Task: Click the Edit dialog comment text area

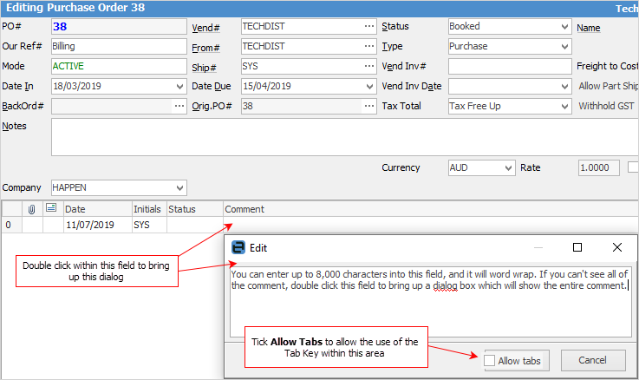Action: [431, 302]
